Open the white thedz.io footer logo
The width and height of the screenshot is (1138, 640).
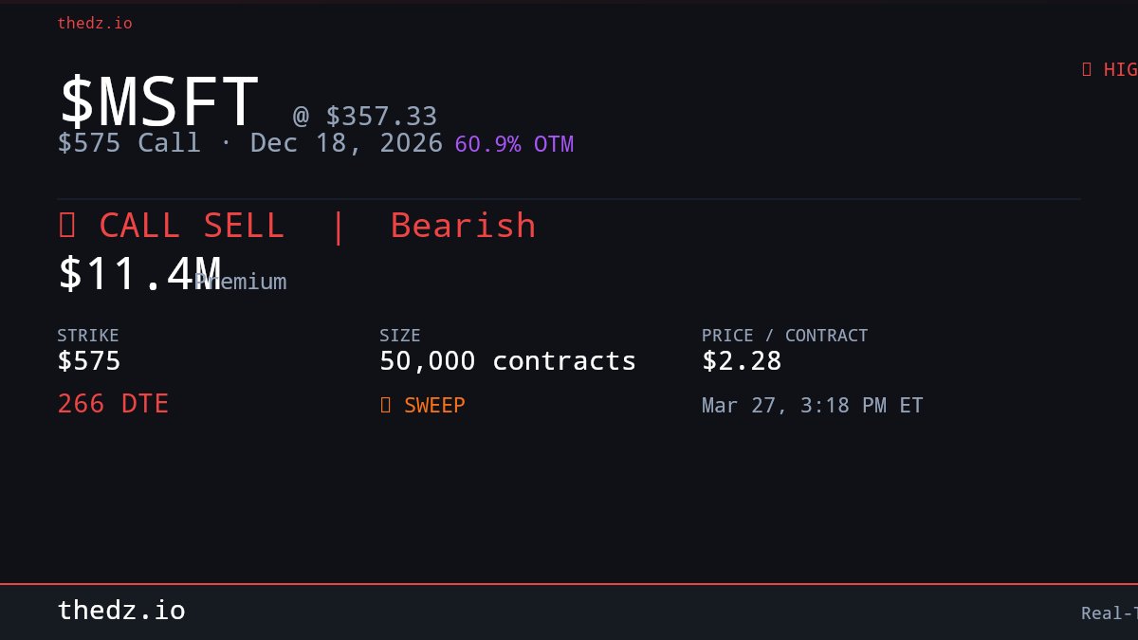(x=121, y=611)
